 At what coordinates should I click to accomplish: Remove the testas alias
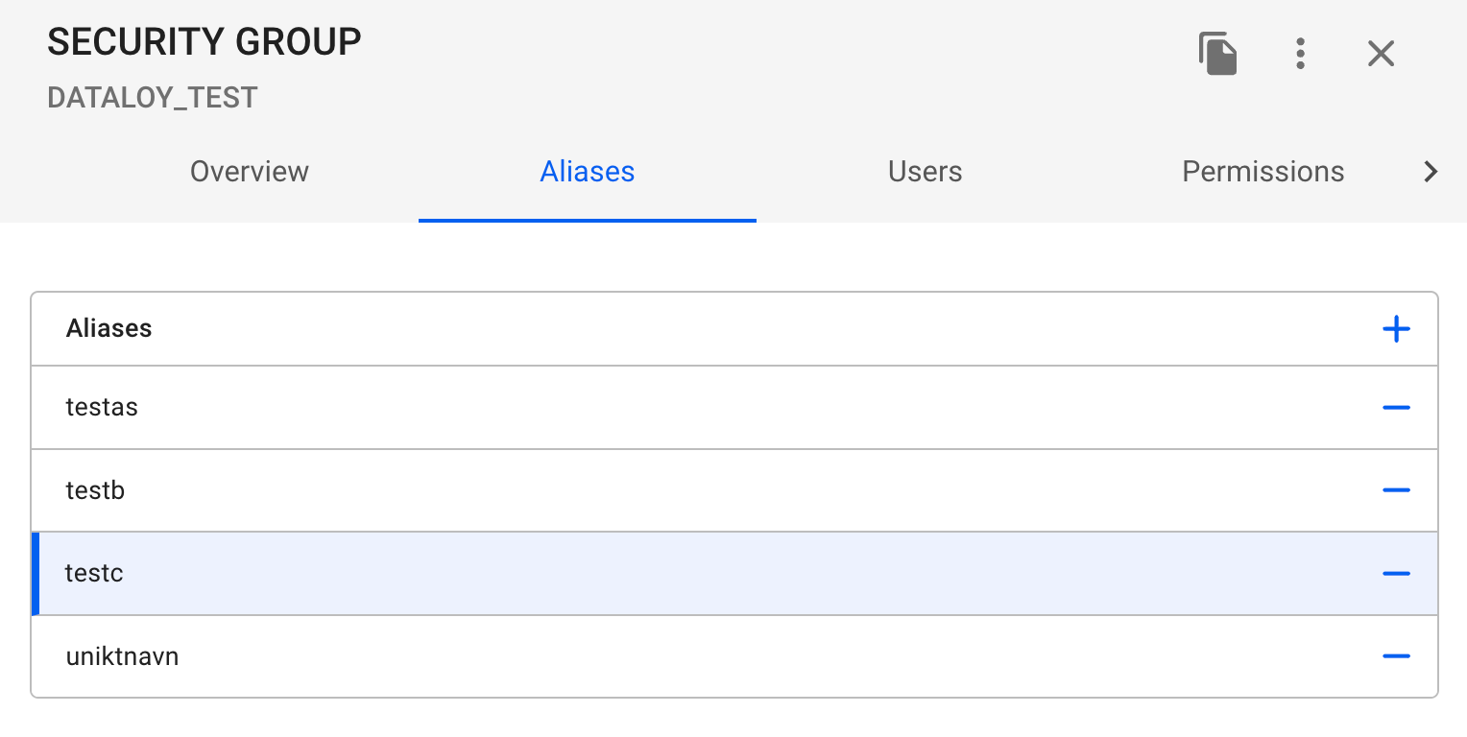tap(1396, 408)
